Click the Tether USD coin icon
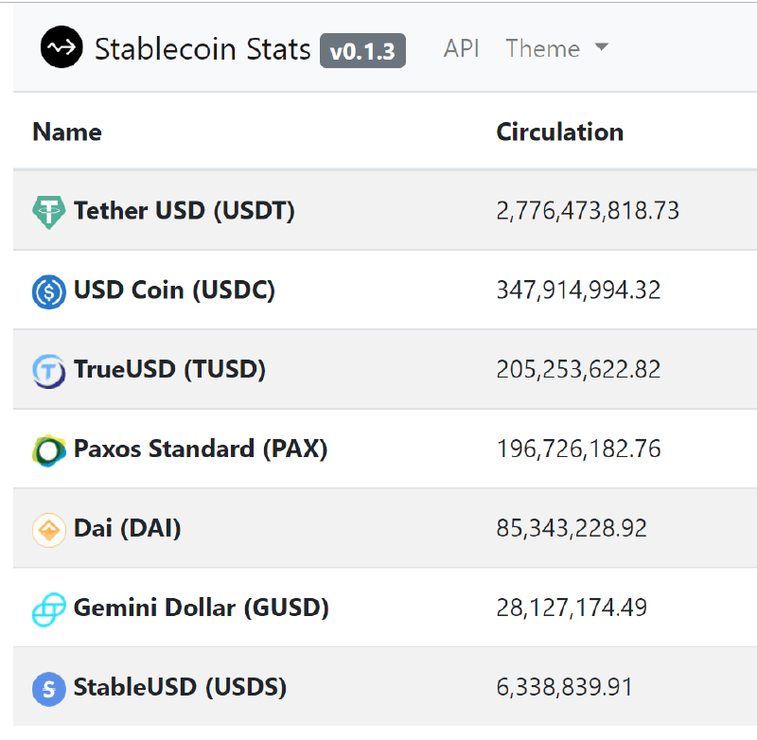Screen dimensions: 757x740 point(48,211)
